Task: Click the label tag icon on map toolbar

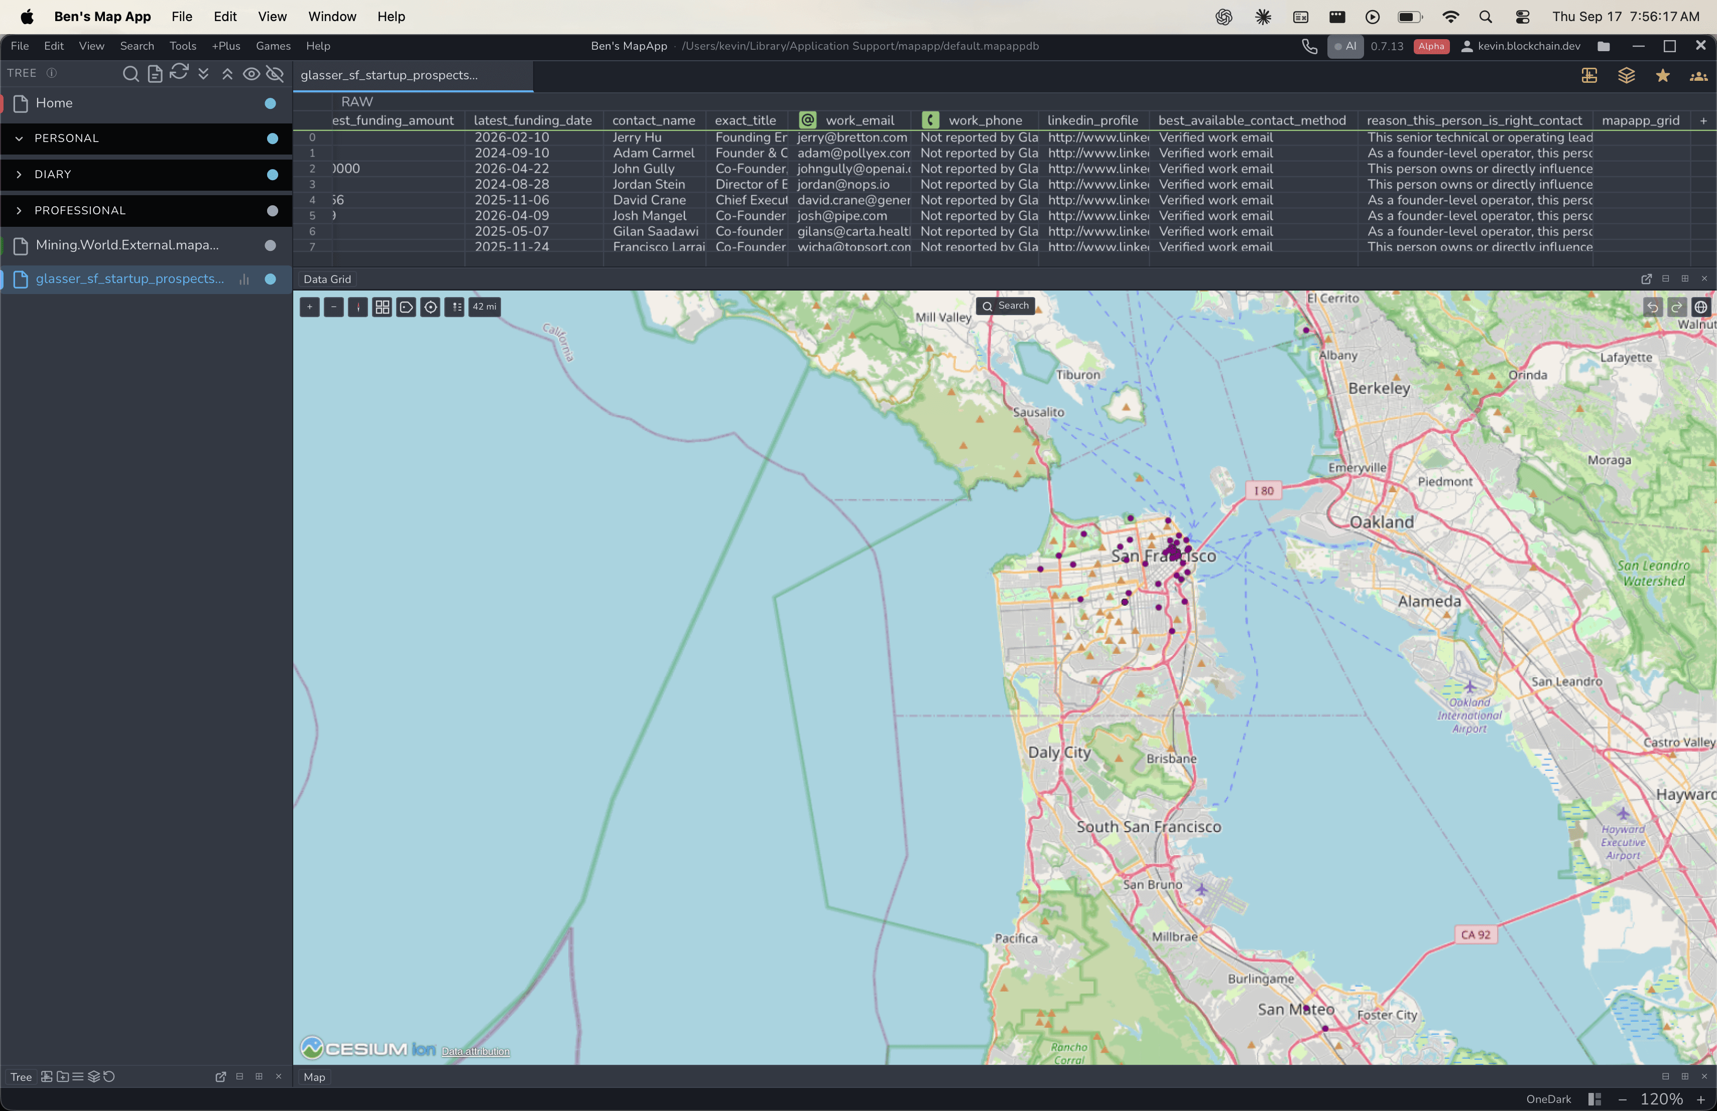Action: 406,307
